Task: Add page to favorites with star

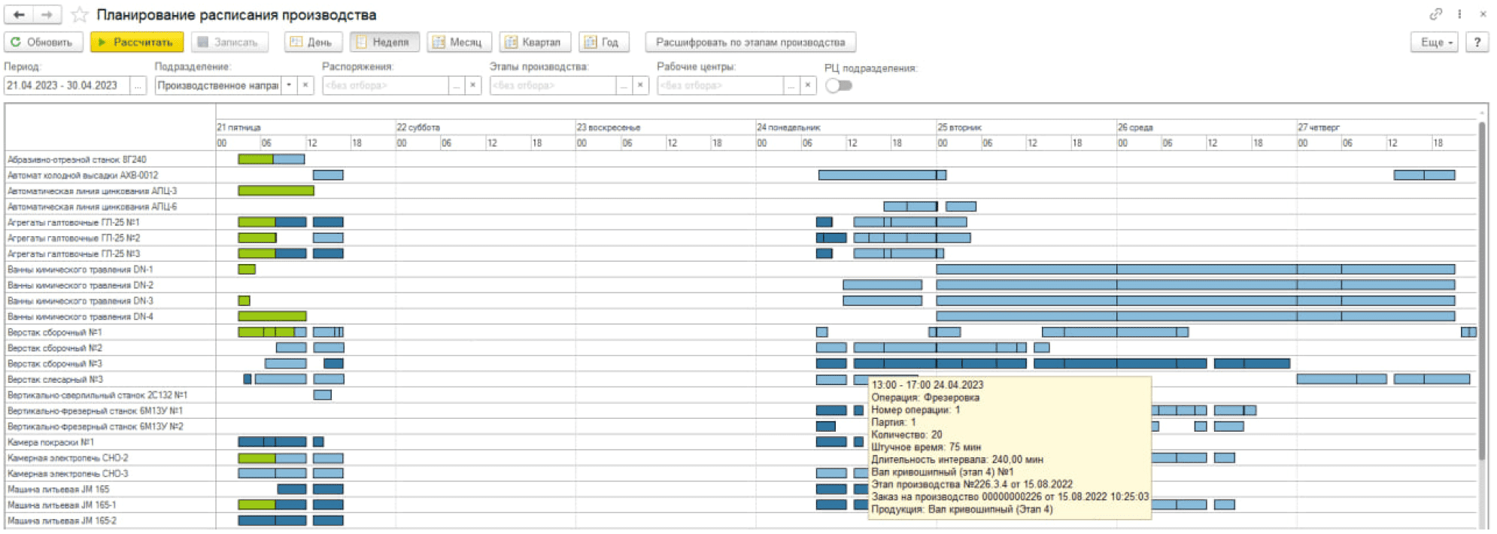Action: pos(79,15)
